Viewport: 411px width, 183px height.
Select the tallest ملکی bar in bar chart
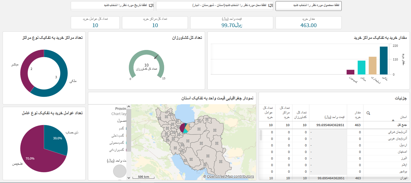tap(384, 60)
